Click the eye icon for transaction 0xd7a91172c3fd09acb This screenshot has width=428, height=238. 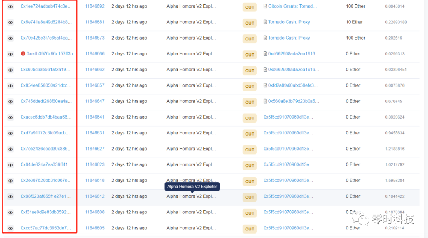(10, 133)
